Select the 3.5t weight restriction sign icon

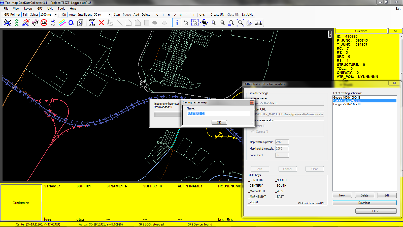[x=44, y=23]
